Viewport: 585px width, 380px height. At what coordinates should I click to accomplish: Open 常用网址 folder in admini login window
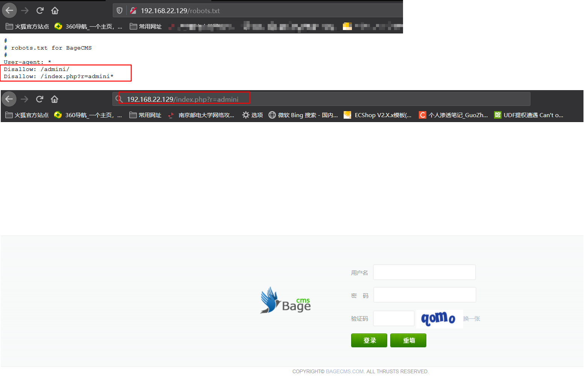pos(145,115)
